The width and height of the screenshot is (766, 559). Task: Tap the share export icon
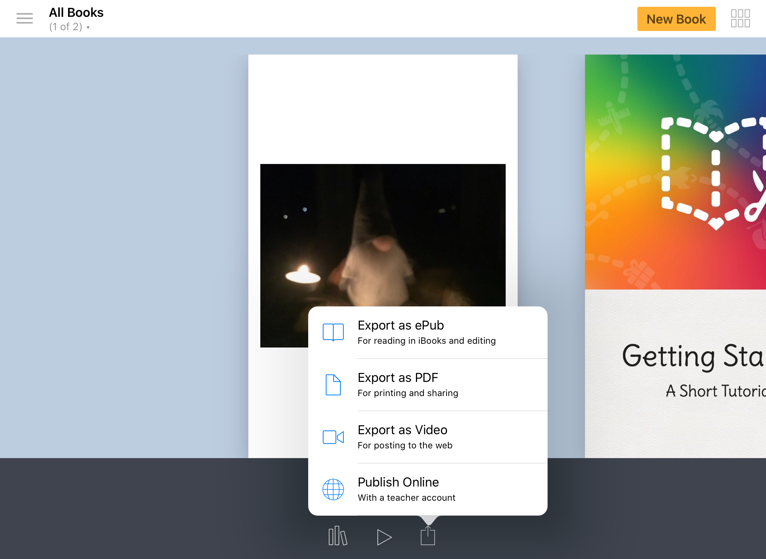tap(428, 536)
